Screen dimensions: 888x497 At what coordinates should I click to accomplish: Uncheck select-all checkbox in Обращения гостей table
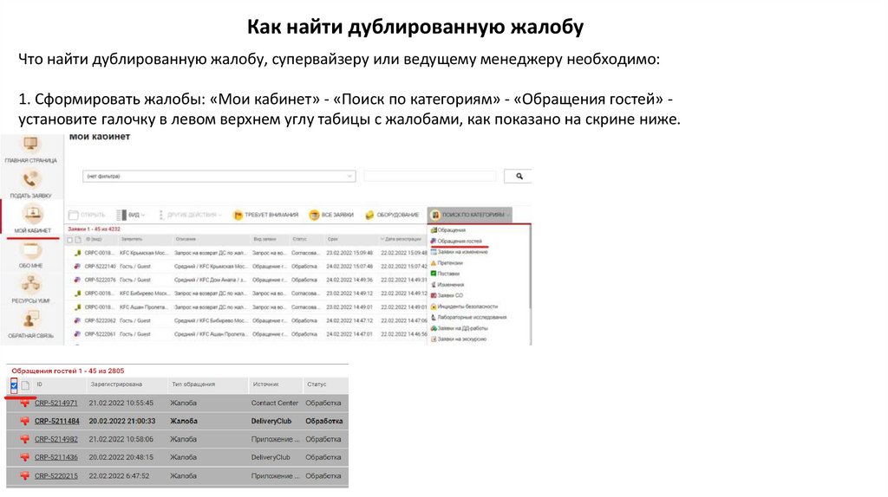click(14, 385)
